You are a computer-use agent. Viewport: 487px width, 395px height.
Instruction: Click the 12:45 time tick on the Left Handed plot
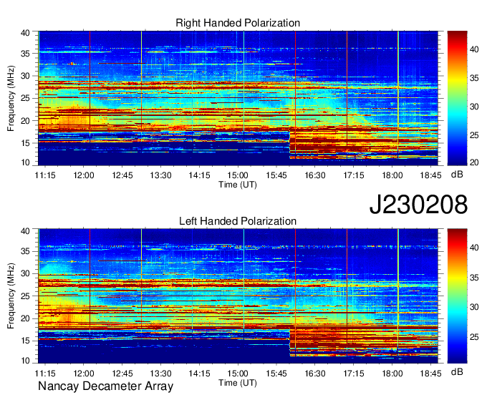click(122, 374)
